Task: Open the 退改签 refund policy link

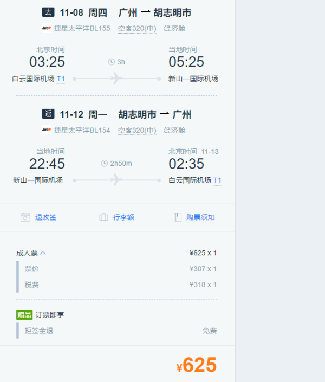Action: coord(46,217)
